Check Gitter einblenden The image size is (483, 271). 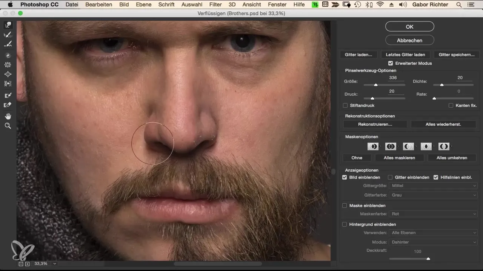coord(391,177)
